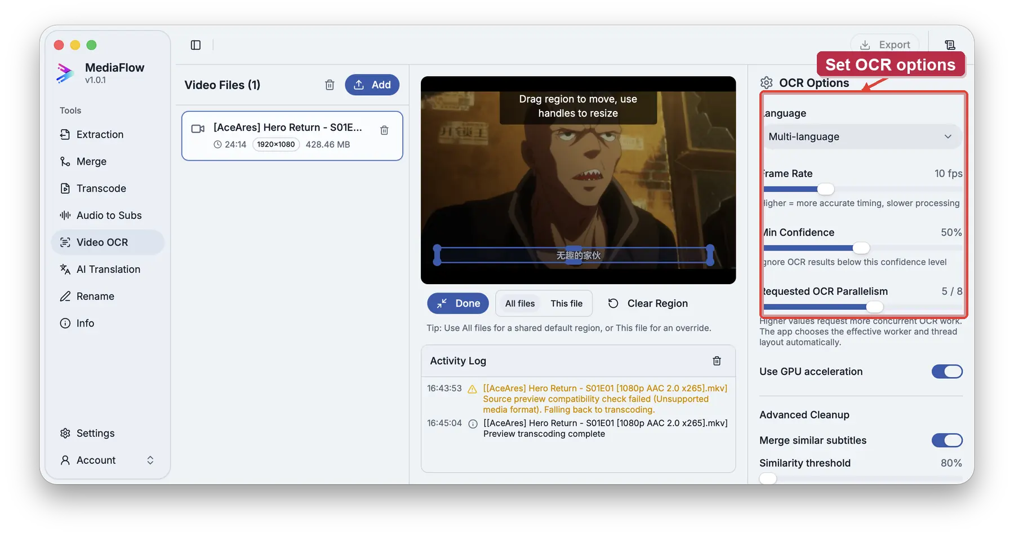Screen dimensions: 1014x535
Task: Click the Done button
Action: (458, 303)
